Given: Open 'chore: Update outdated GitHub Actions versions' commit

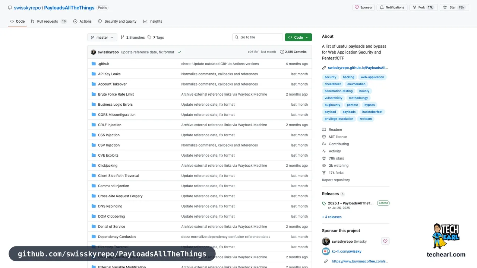Looking at the screenshot, I should click(x=220, y=64).
